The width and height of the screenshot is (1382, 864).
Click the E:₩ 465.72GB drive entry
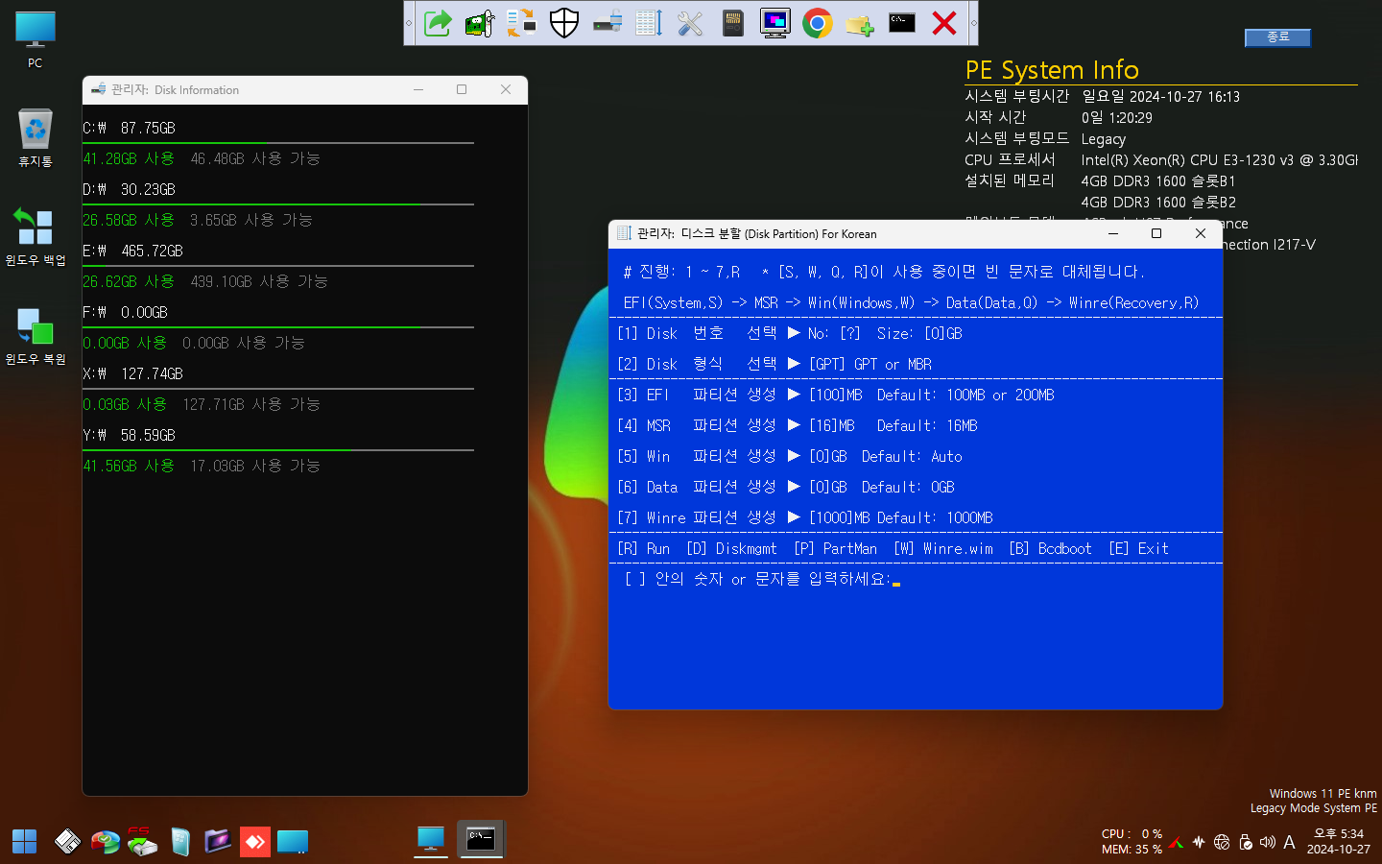click(x=133, y=251)
